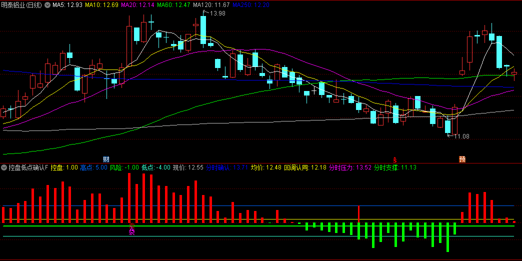The height and width of the screenshot is (261, 522).
Task: Select the MA60: 12.47 label
Action: click(x=173, y=5)
